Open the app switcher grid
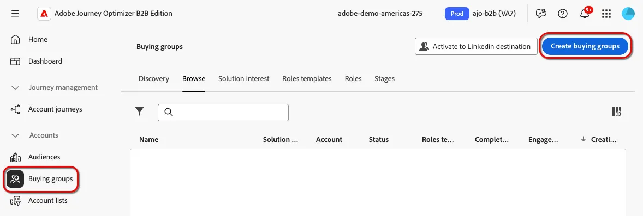 pos(606,14)
